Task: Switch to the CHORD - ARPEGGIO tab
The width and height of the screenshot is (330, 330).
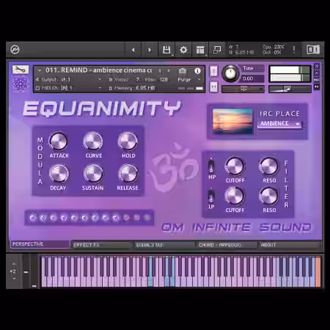Action: 227,245
